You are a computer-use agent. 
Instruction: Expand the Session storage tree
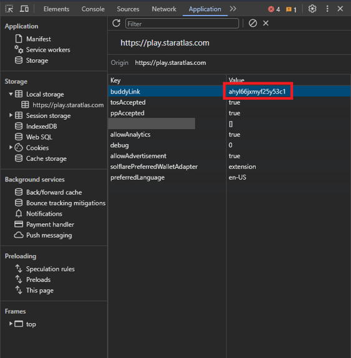pyautogui.click(x=11, y=115)
